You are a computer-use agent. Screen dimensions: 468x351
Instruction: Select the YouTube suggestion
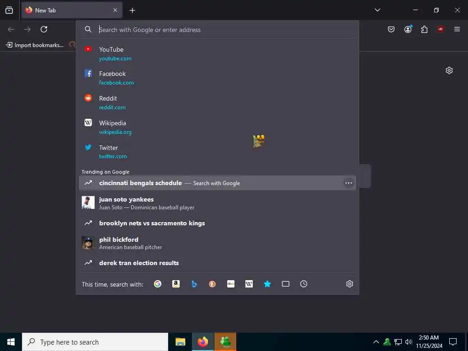217,53
